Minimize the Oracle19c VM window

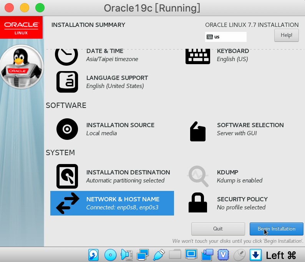(x=25, y=8)
